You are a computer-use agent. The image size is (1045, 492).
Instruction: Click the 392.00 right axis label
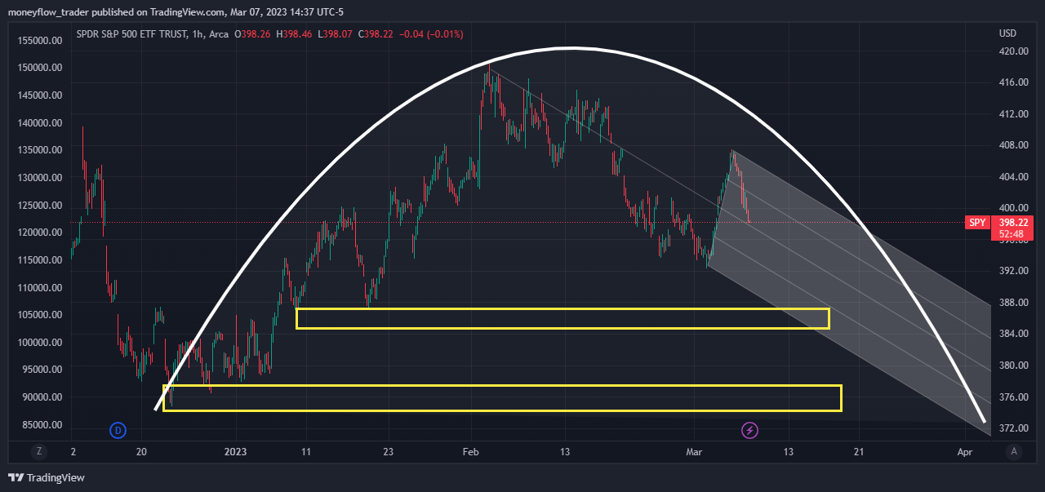coord(1012,271)
